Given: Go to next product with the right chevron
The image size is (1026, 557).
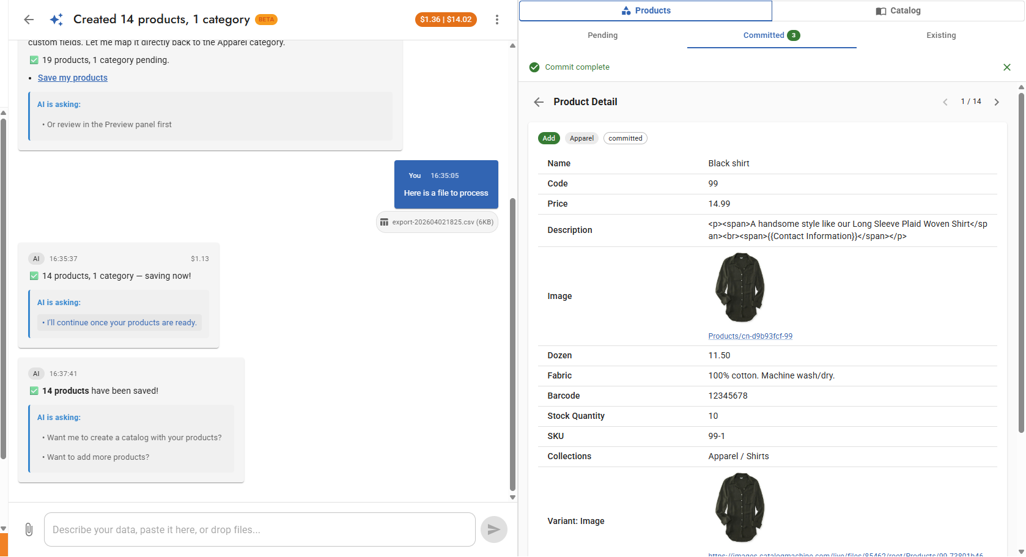Looking at the screenshot, I should pyautogui.click(x=997, y=101).
